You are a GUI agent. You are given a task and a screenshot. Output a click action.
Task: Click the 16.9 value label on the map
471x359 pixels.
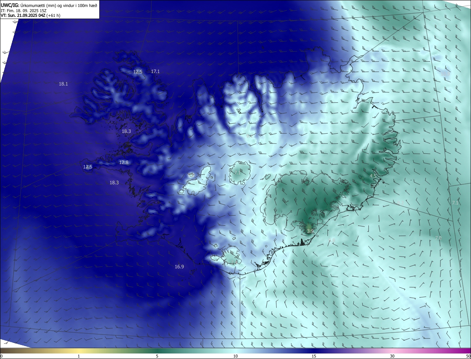(x=179, y=267)
